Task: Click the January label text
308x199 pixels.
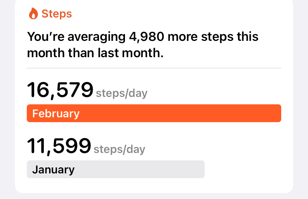Action: [x=53, y=170]
